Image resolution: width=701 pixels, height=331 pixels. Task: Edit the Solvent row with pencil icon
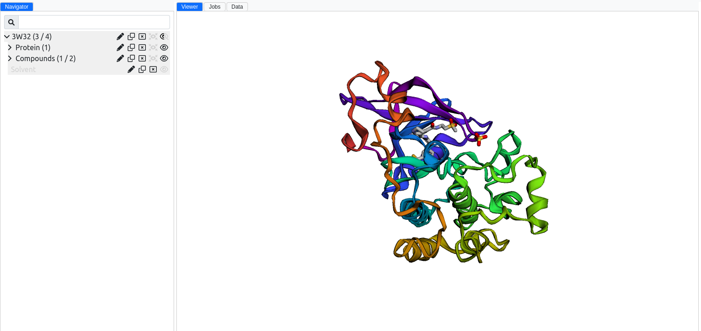pyautogui.click(x=131, y=69)
